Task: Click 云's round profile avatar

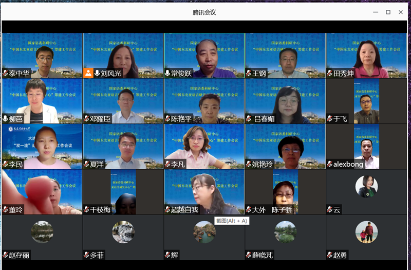Action: point(366,186)
